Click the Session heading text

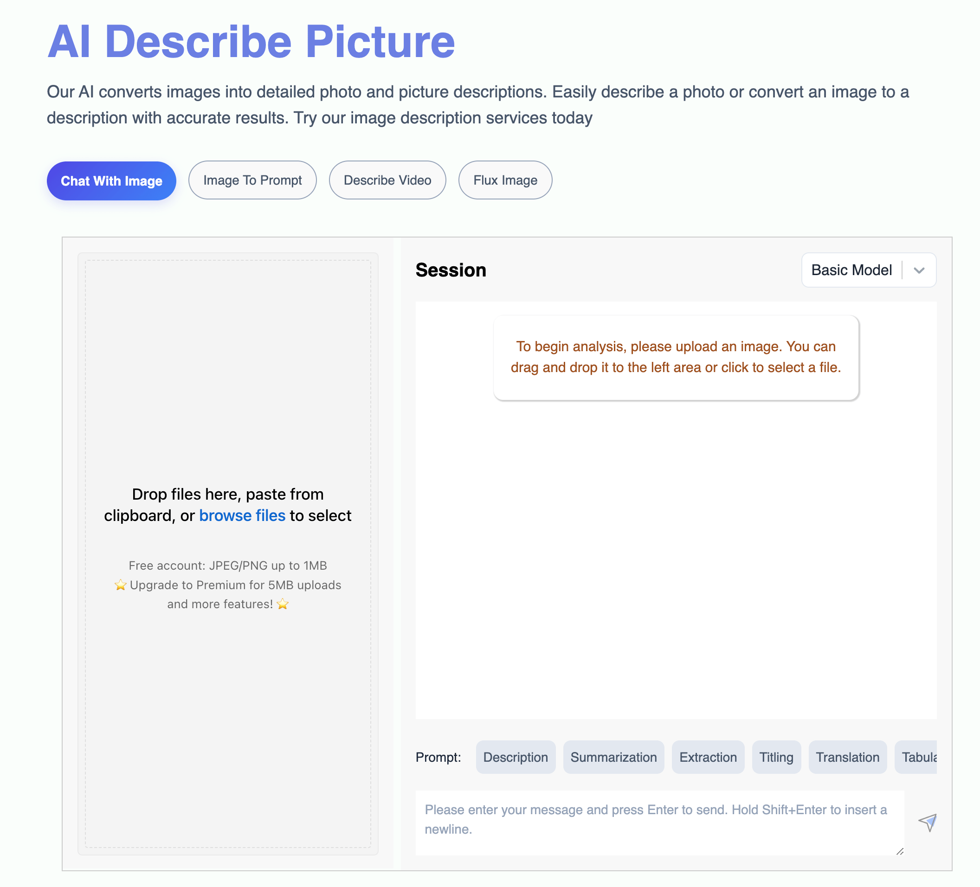(451, 270)
